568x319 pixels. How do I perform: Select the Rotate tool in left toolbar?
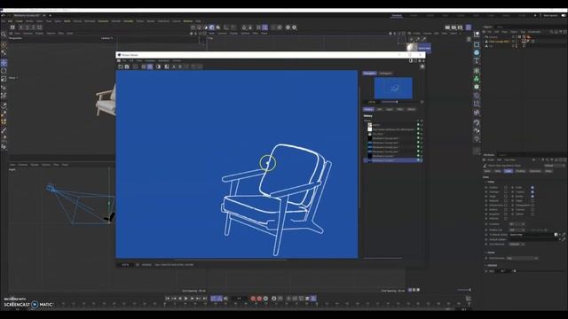point(4,71)
